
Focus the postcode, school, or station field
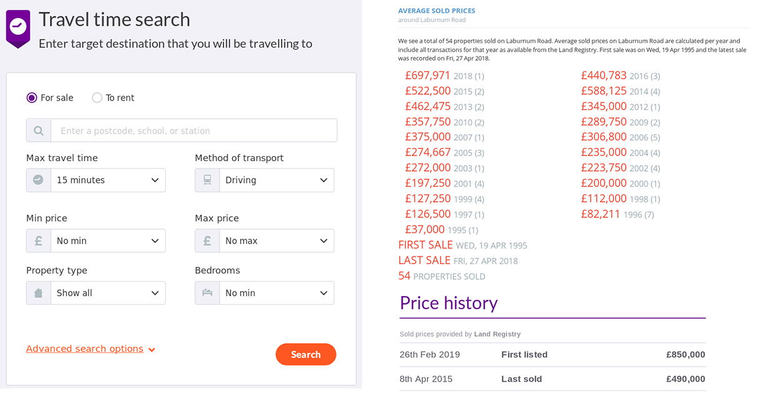click(194, 131)
